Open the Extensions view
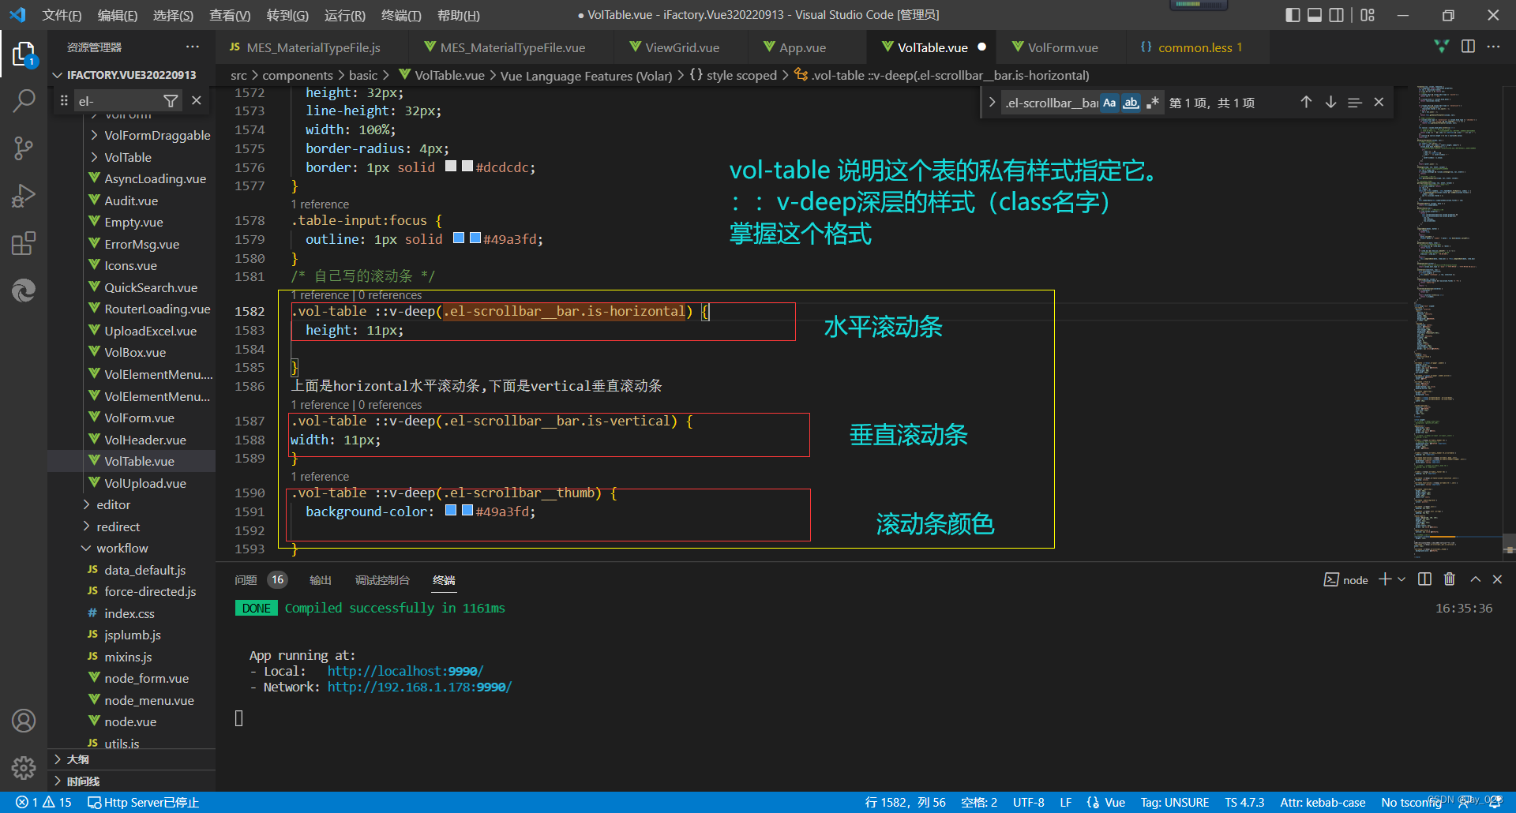Viewport: 1516px width, 813px height. coord(24,243)
